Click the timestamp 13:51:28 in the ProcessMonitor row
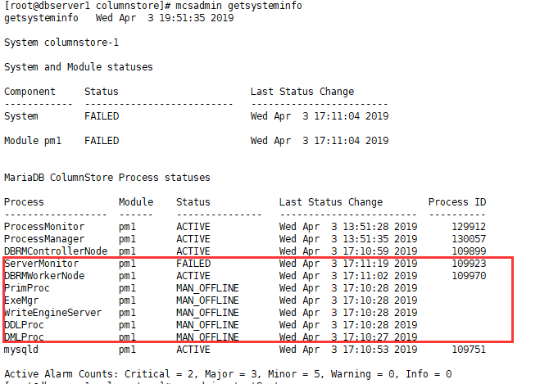The image size is (540, 384). click(348, 227)
